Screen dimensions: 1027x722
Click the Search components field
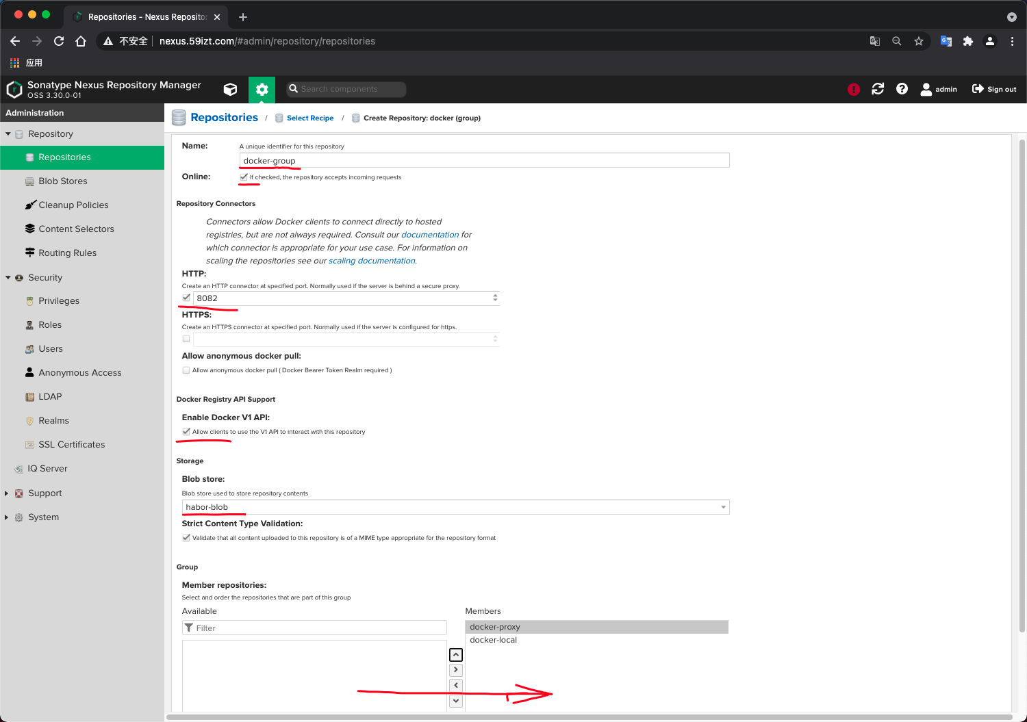(346, 89)
